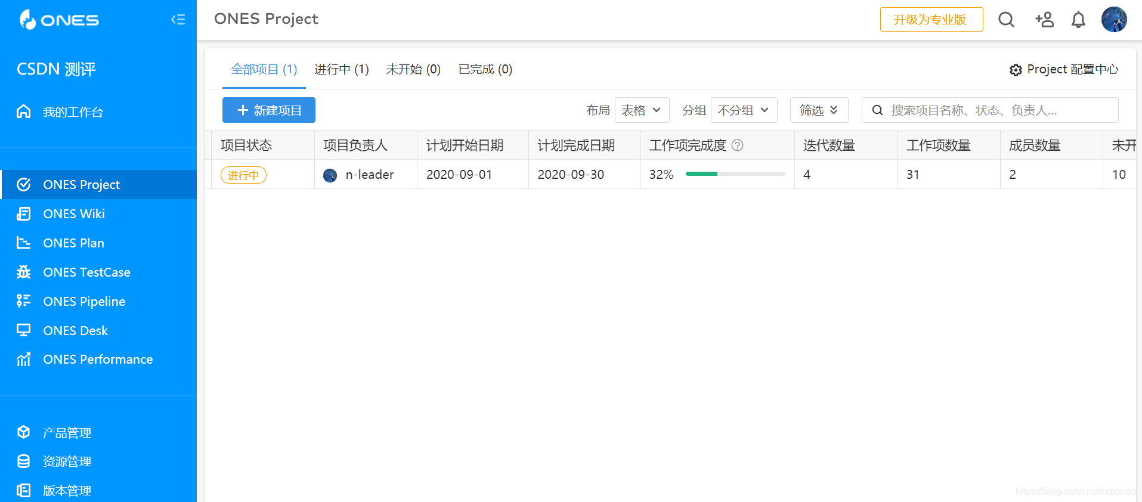Viewport: 1142px width, 502px height.
Task: Open ONES Performance in the sidebar
Action: click(98, 359)
